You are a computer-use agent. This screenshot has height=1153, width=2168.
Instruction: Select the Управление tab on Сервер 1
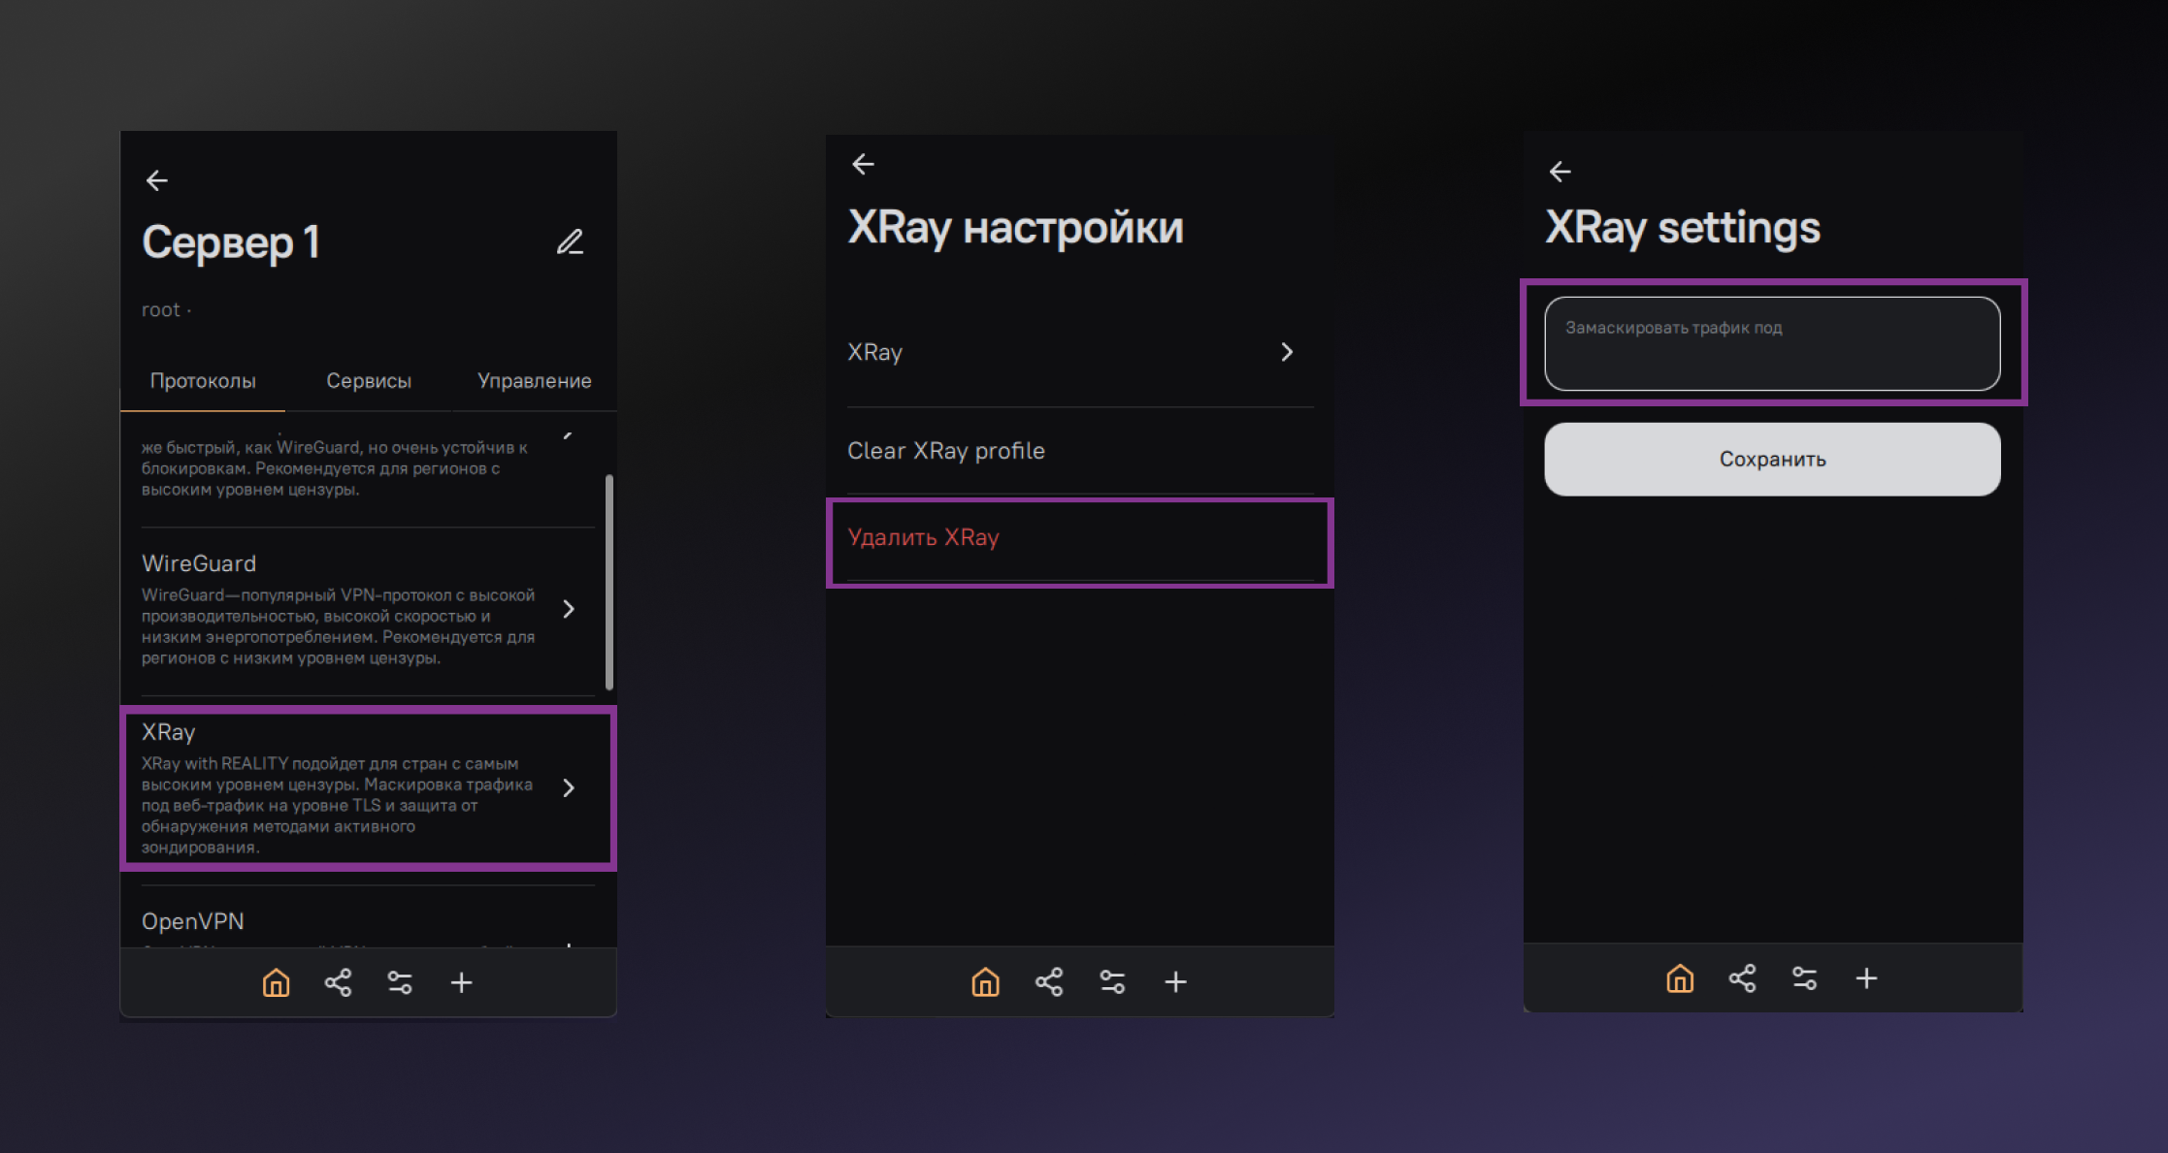(x=531, y=381)
